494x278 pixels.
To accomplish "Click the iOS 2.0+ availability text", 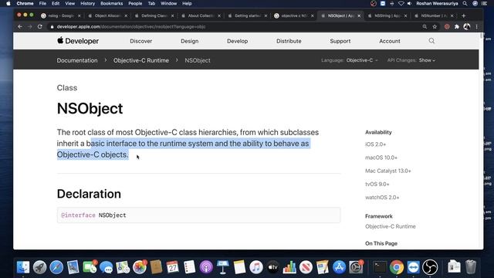I will tap(375, 144).
